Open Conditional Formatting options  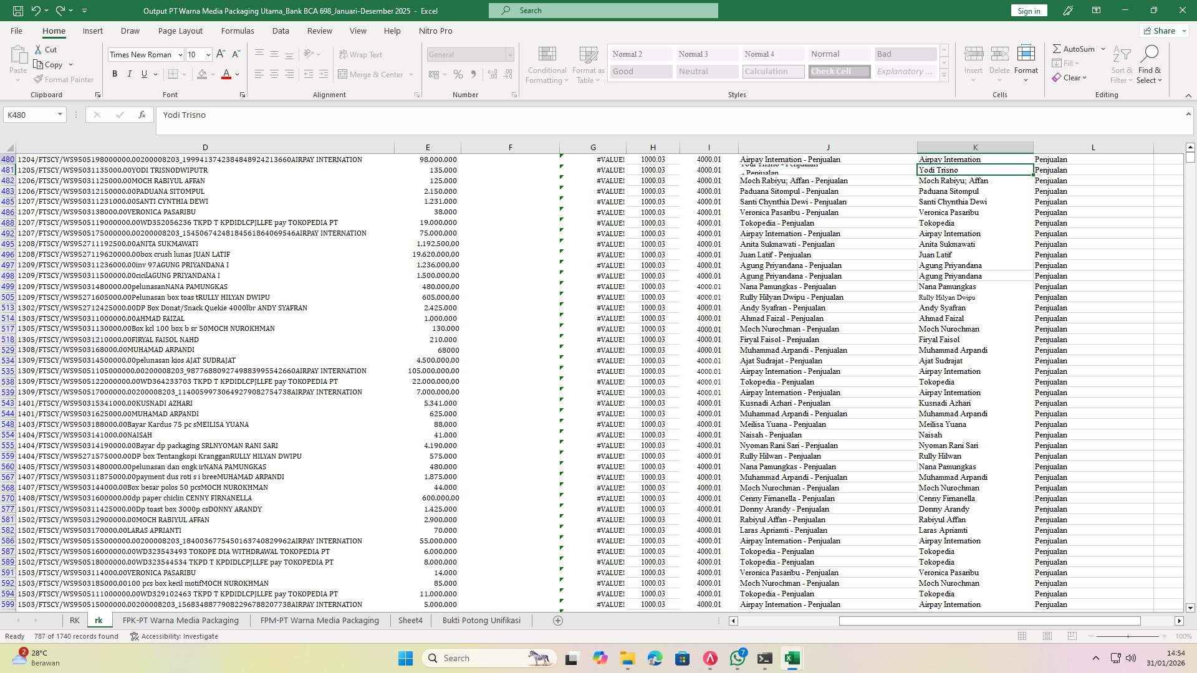pos(547,64)
